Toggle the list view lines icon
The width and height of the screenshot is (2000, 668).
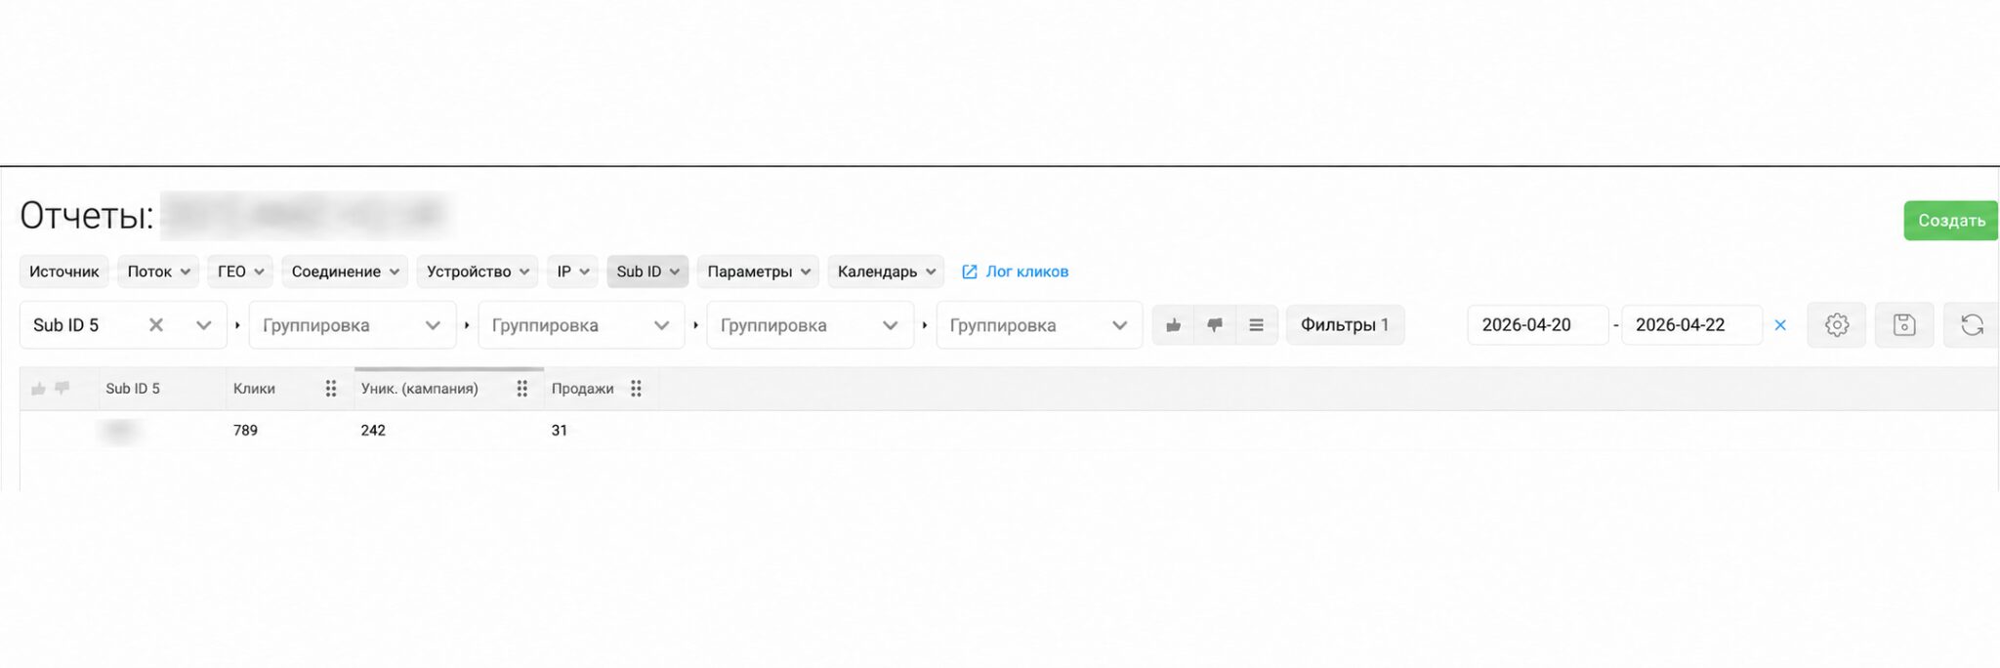pos(1256,325)
